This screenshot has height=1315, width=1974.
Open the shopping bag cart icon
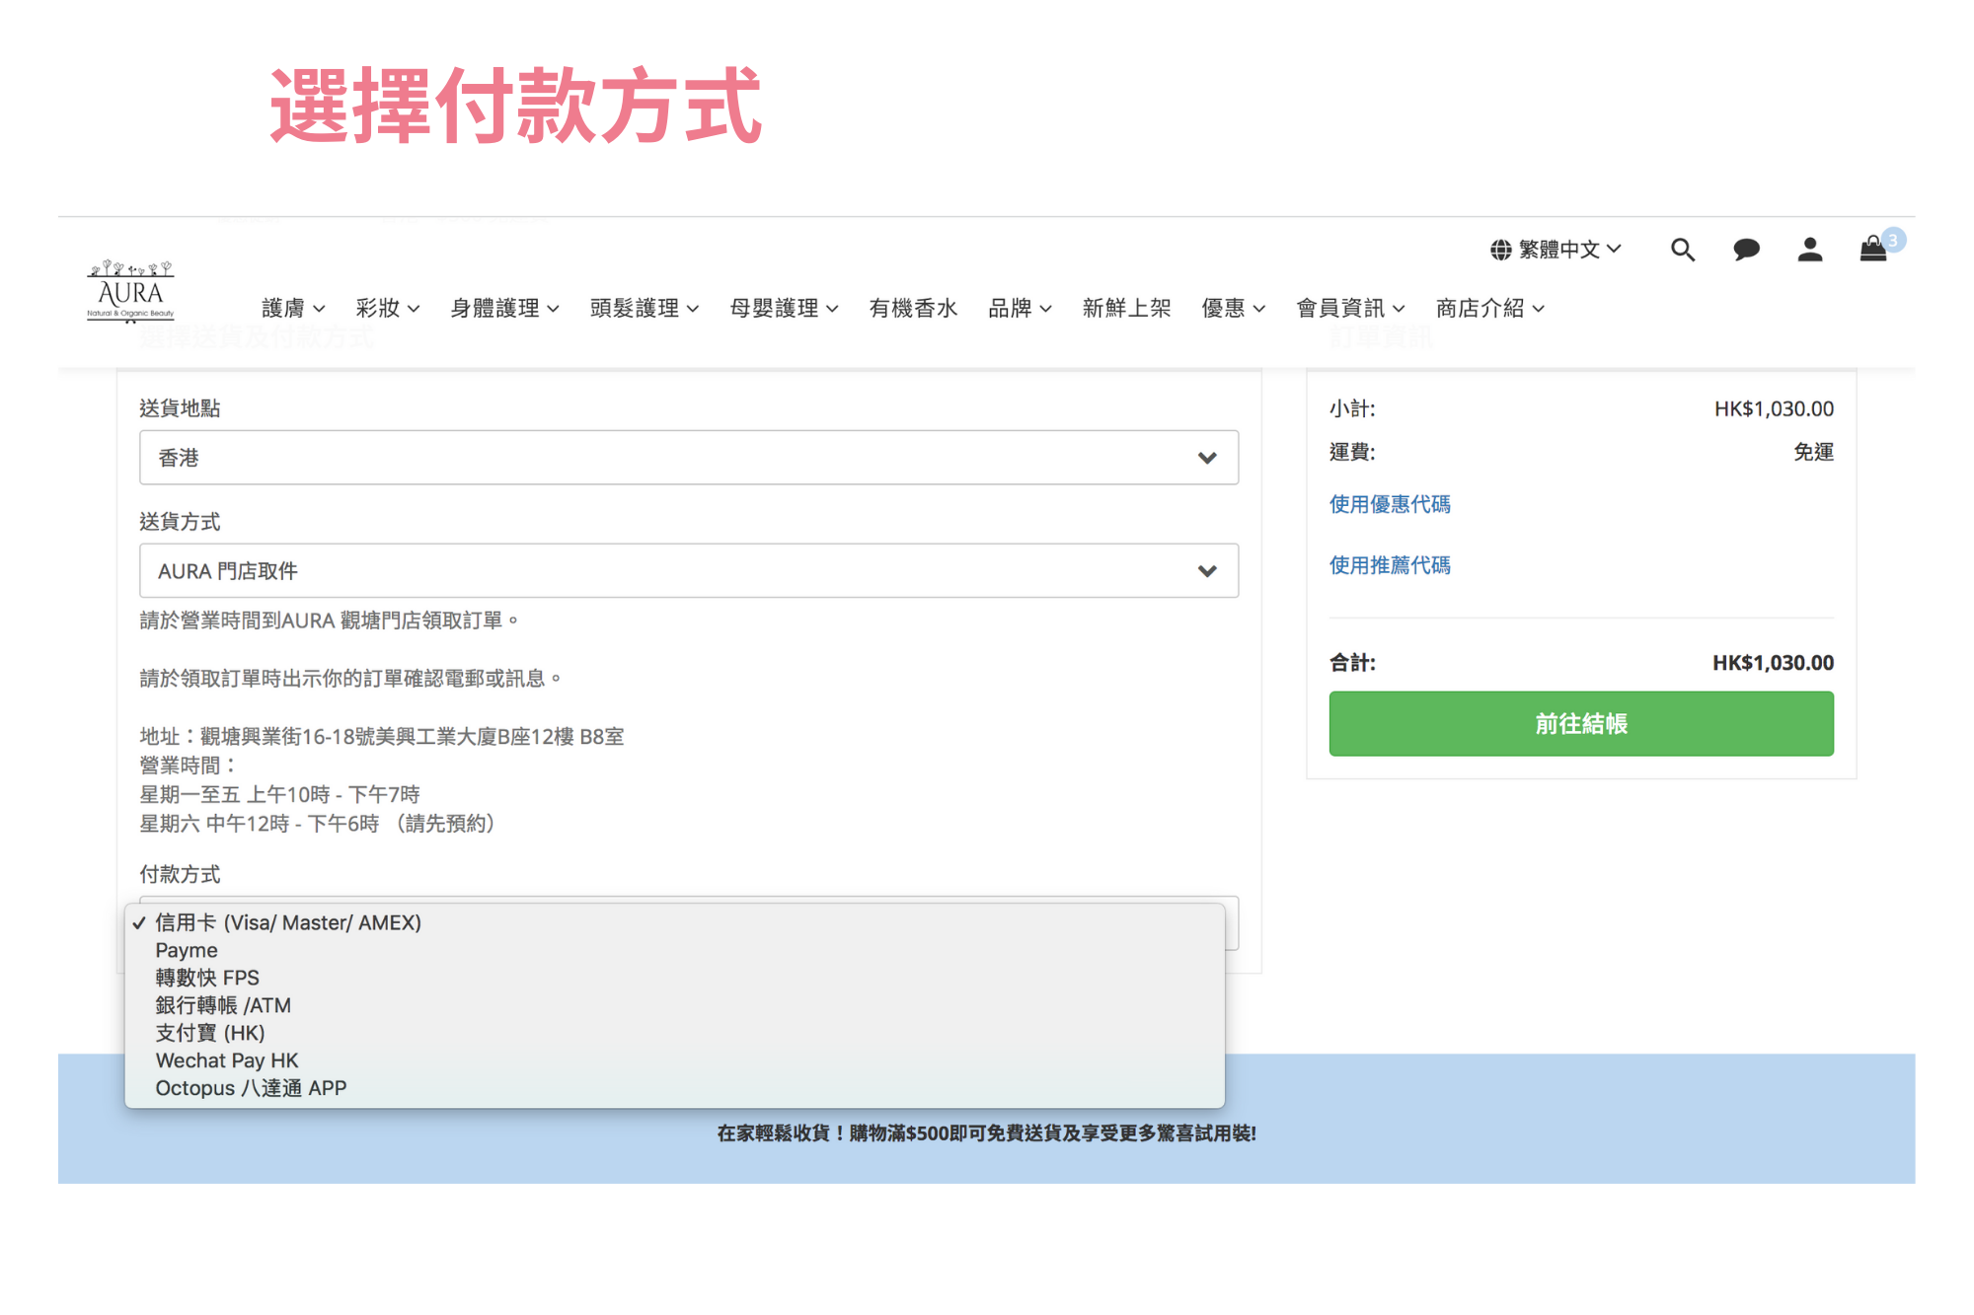pyautogui.click(x=1872, y=250)
